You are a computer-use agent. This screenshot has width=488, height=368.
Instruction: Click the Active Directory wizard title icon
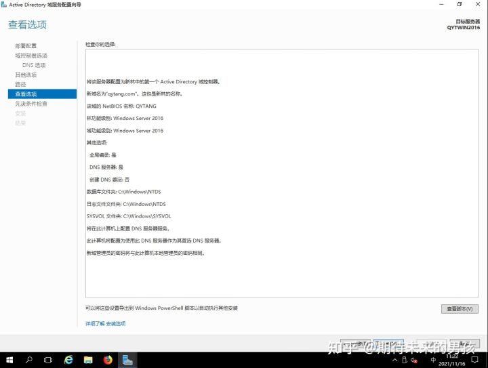pyautogui.click(x=4, y=4)
